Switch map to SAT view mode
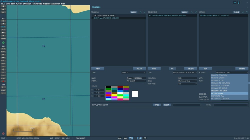The image size is (250, 140). [125, 138]
